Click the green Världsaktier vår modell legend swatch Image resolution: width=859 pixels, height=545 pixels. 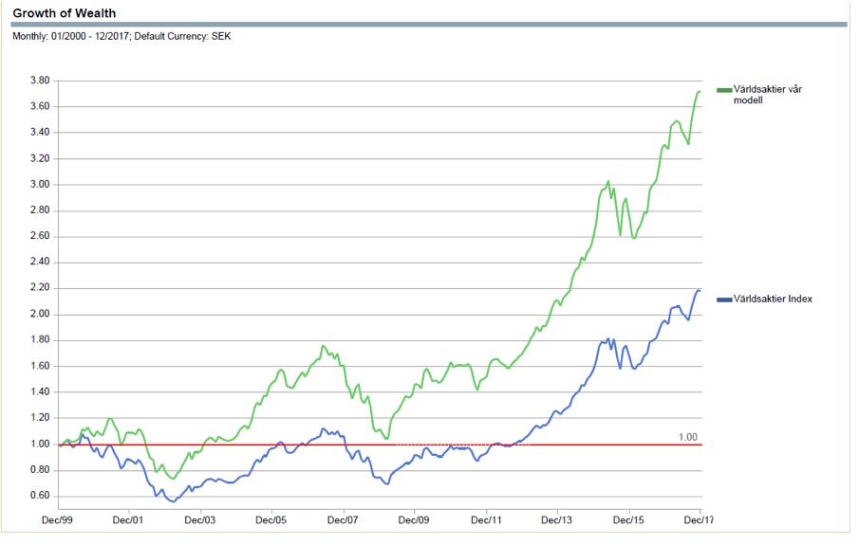[724, 90]
